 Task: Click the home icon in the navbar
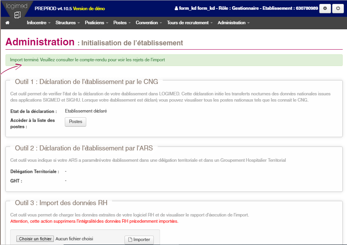(x=7, y=23)
